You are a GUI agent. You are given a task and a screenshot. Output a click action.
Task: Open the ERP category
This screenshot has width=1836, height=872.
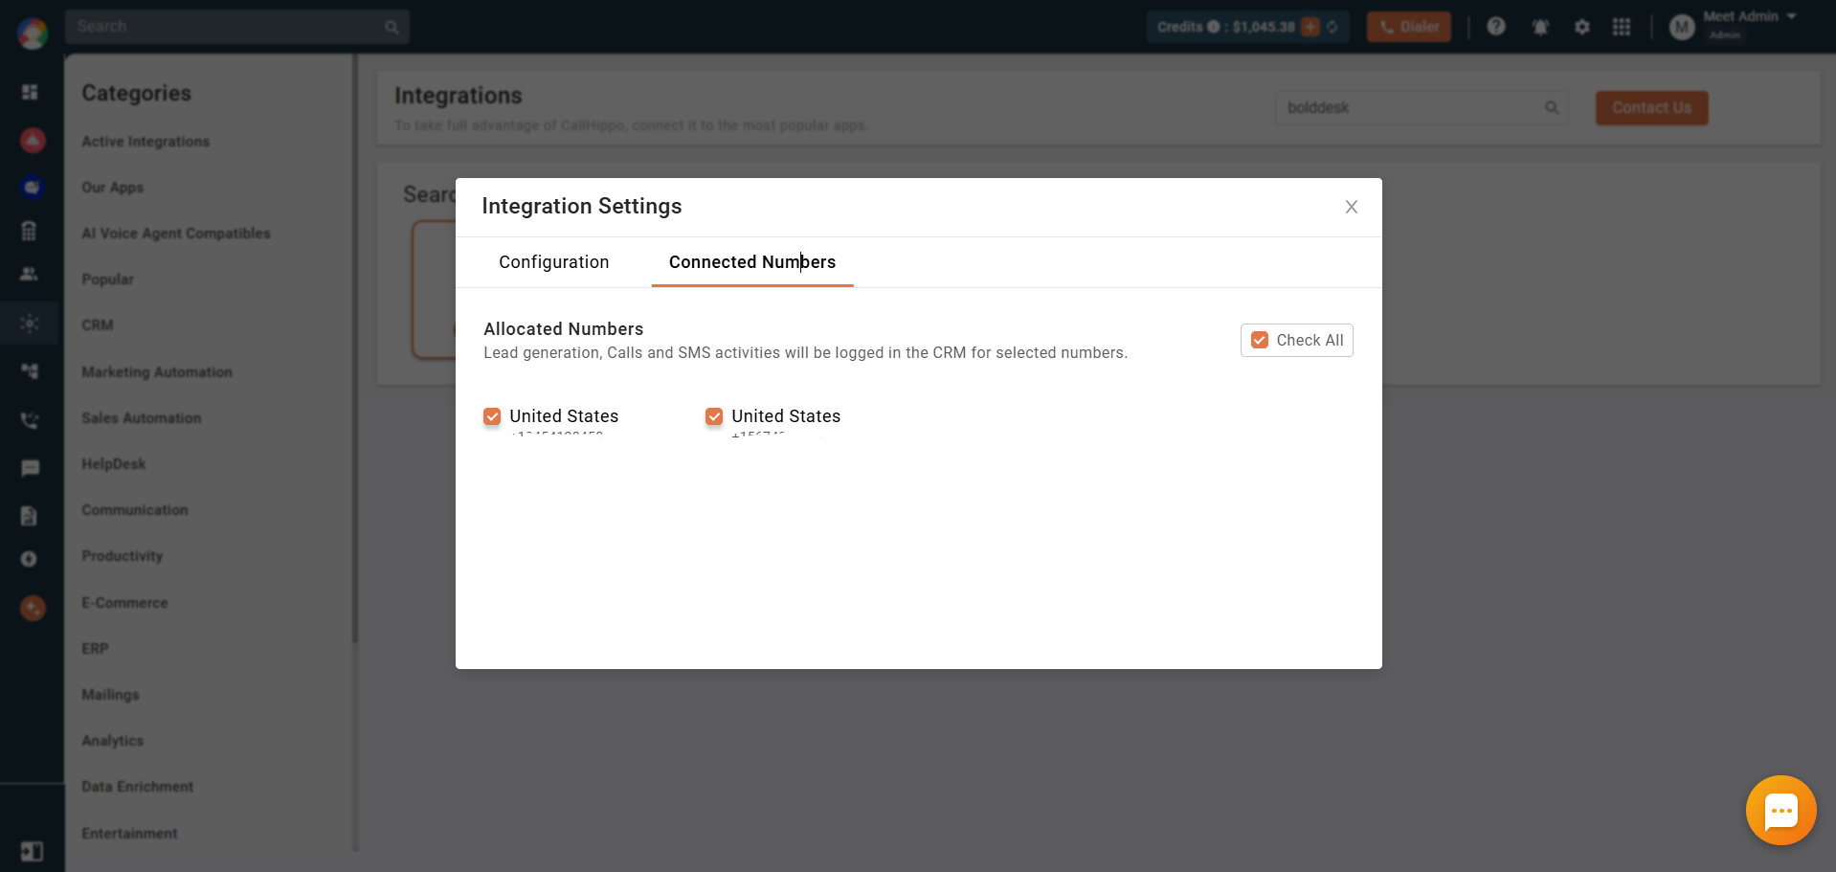point(95,649)
